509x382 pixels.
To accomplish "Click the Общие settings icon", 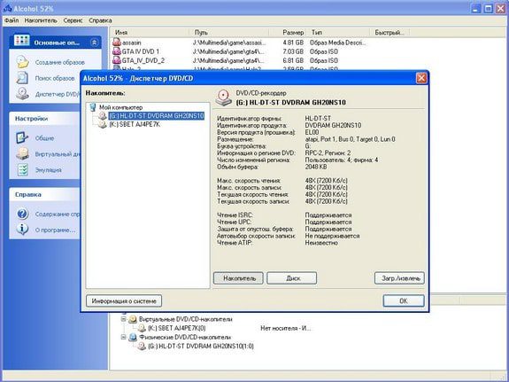I will click(22, 138).
